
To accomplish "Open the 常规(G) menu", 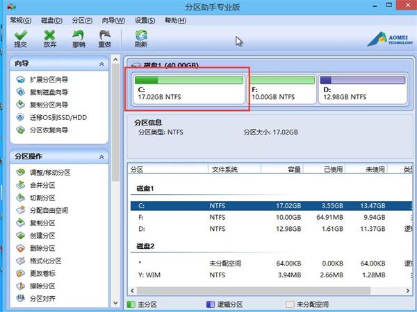I will pyautogui.click(x=20, y=20).
